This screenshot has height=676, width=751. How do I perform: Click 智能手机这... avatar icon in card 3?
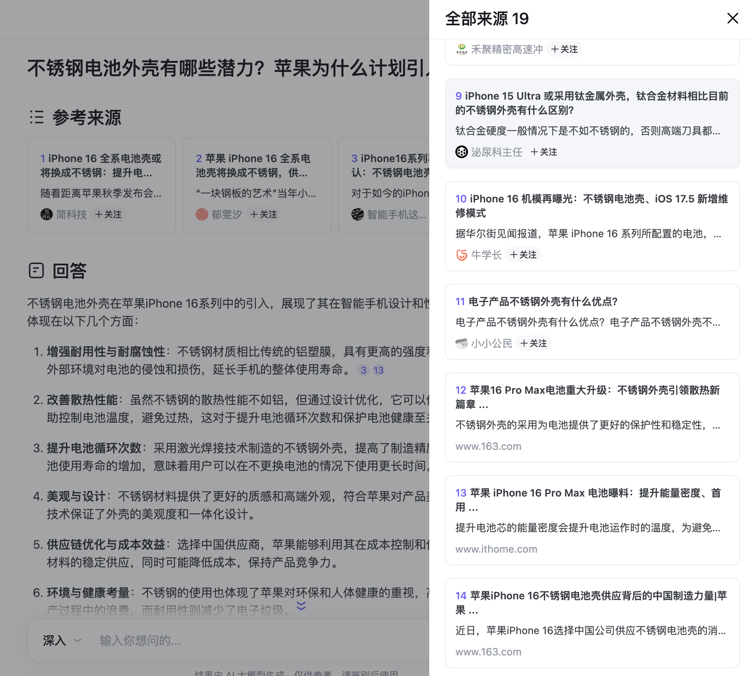pos(357,214)
